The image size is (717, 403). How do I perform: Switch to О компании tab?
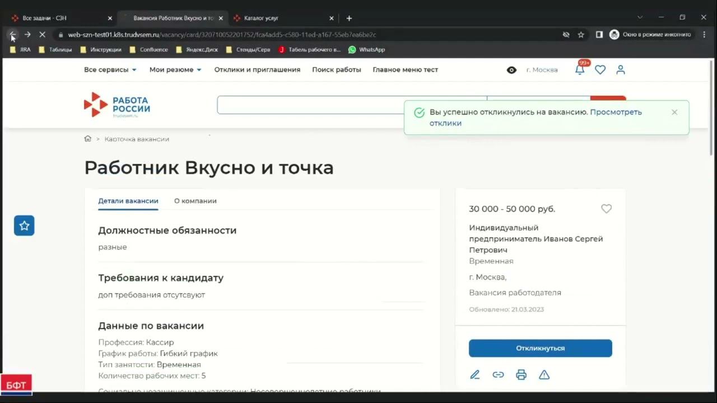pyautogui.click(x=195, y=201)
